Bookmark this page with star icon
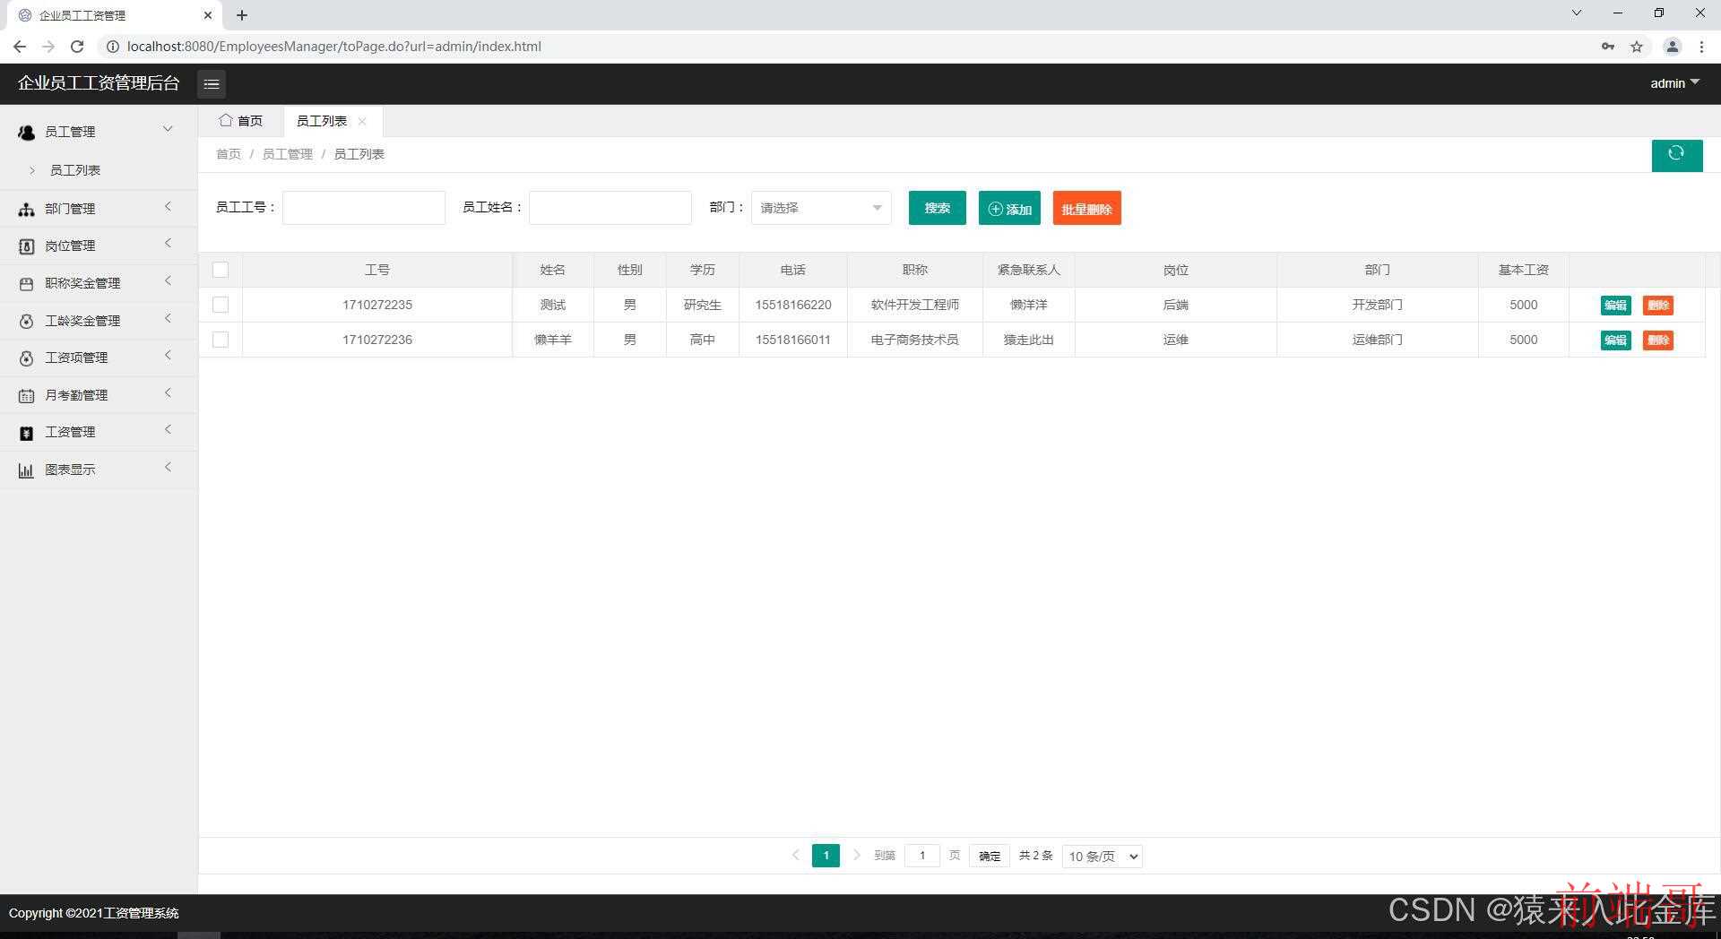Viewport: 1721px width, 939px height. click(1637, 47)
